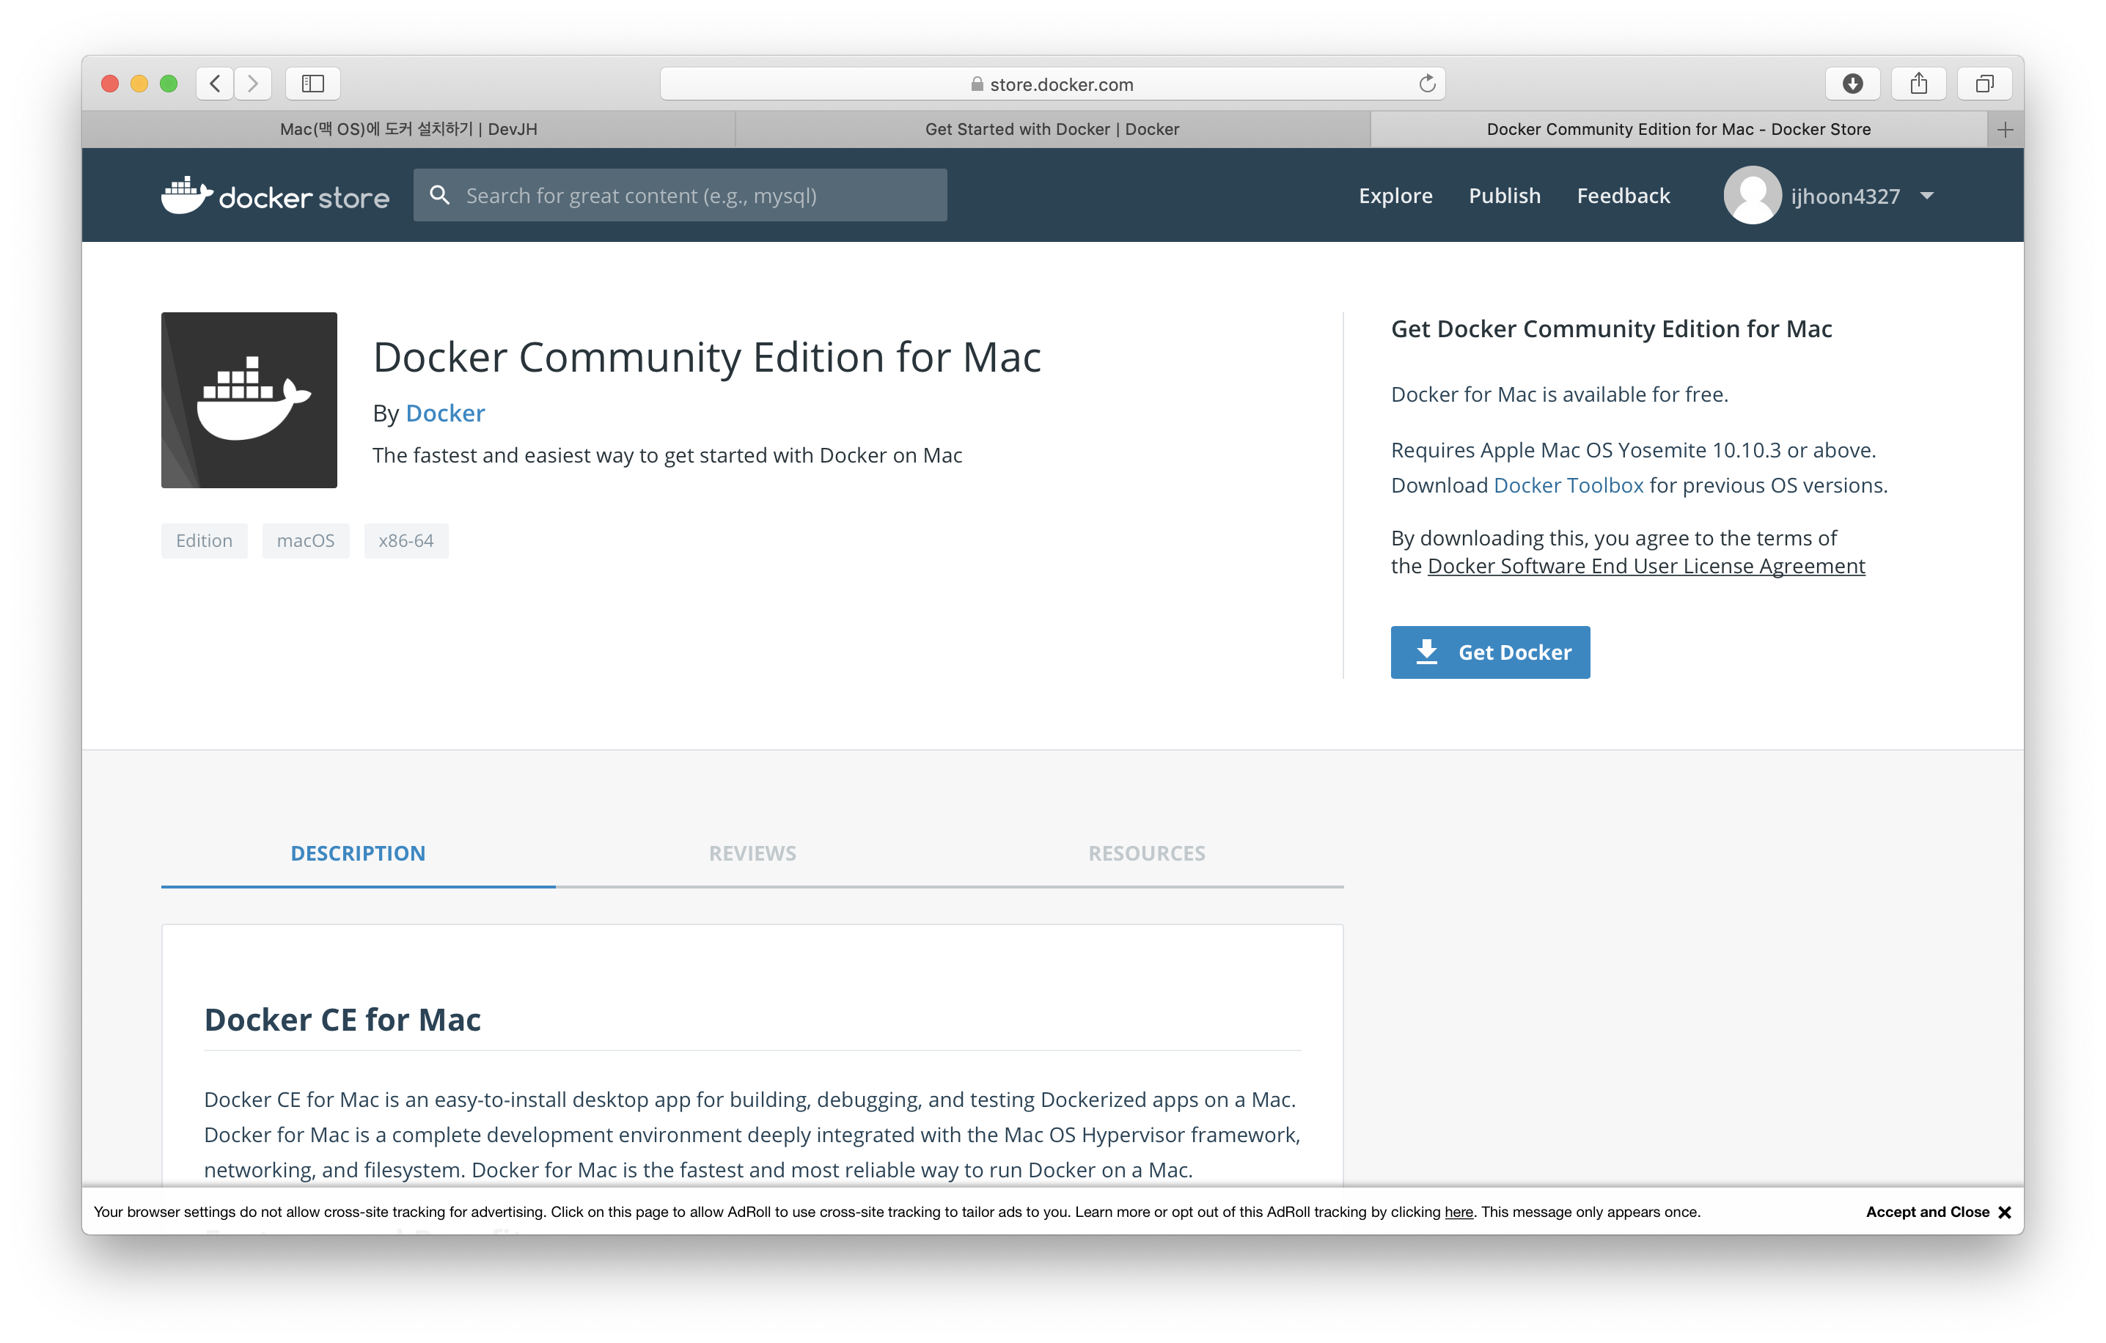This screenshot has height=1343, width=2106.
Task: Select the Docker Community Edition for Mac tab
Action: pos(1678,130)
